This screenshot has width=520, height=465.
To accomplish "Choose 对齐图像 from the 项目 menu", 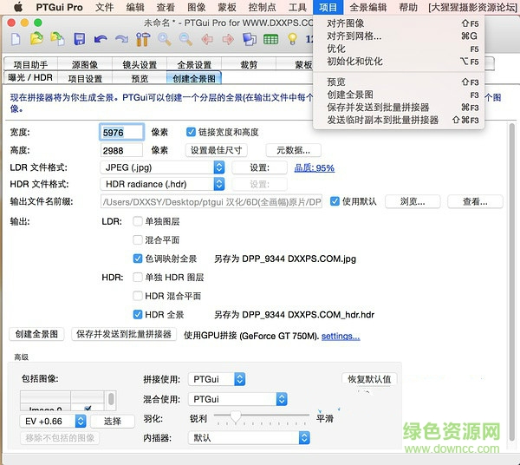I will (399, 23).
